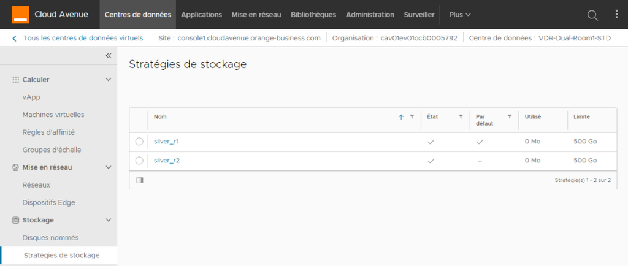Open the État column filter icon

tap(461, 117)
